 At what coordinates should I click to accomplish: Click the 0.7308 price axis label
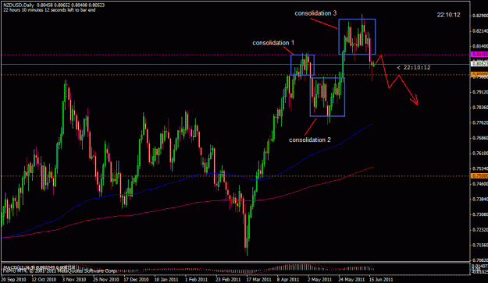tap(480, 214)
